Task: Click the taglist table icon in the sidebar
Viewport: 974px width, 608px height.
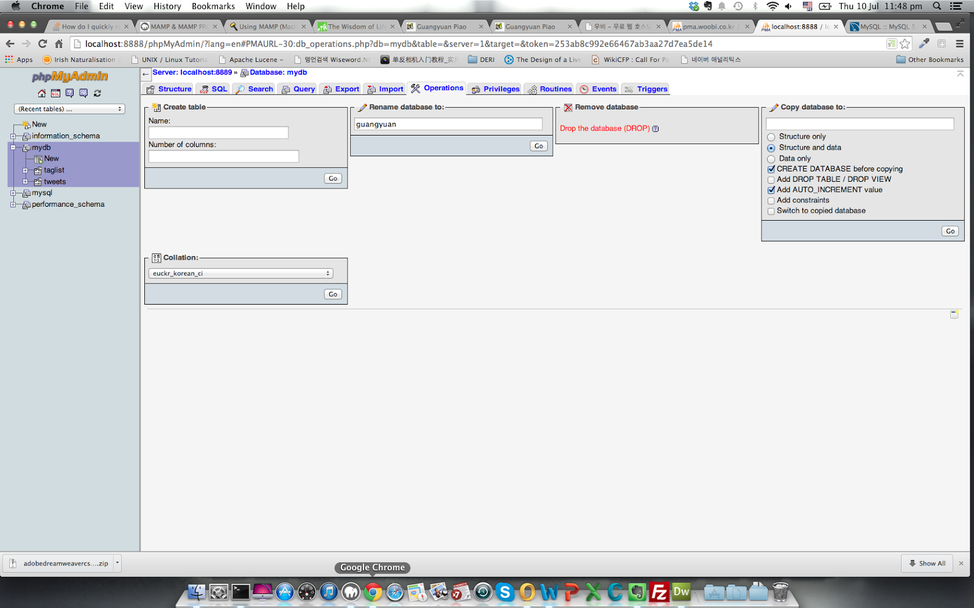Action: (x=37, y=170)
